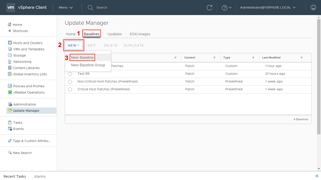This screenshot has height=180, width=321.
Task: Click the VMware vm logo
Action: tap(10, 8)
